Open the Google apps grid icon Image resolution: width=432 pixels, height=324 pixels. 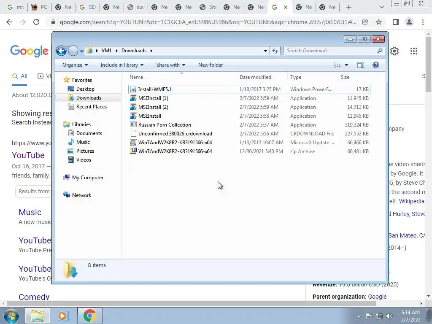(413, 51)
